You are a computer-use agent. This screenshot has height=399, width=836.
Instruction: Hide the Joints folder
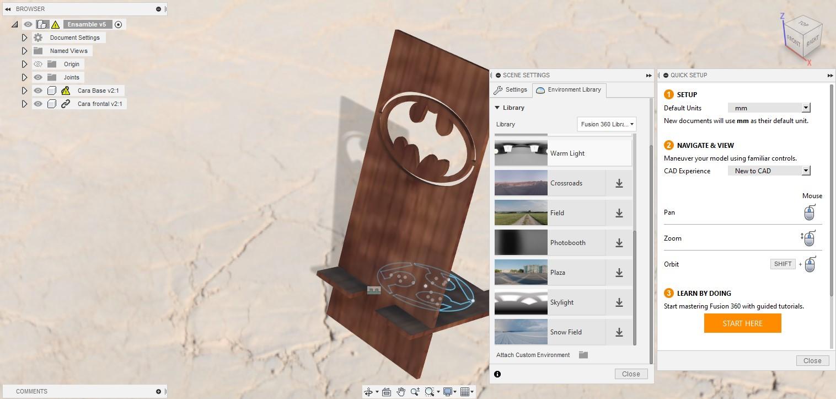click(38, 77)
